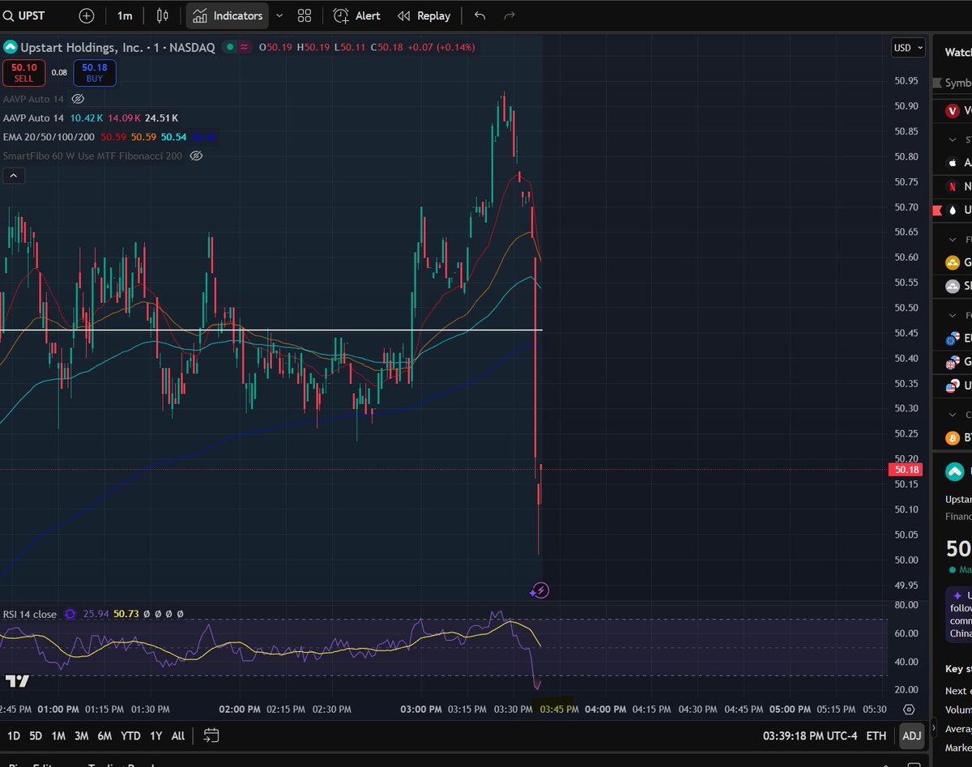Collapse first watchlist section below red V
The height and width of the screenshot is (767, 972).
pos(953,139)
